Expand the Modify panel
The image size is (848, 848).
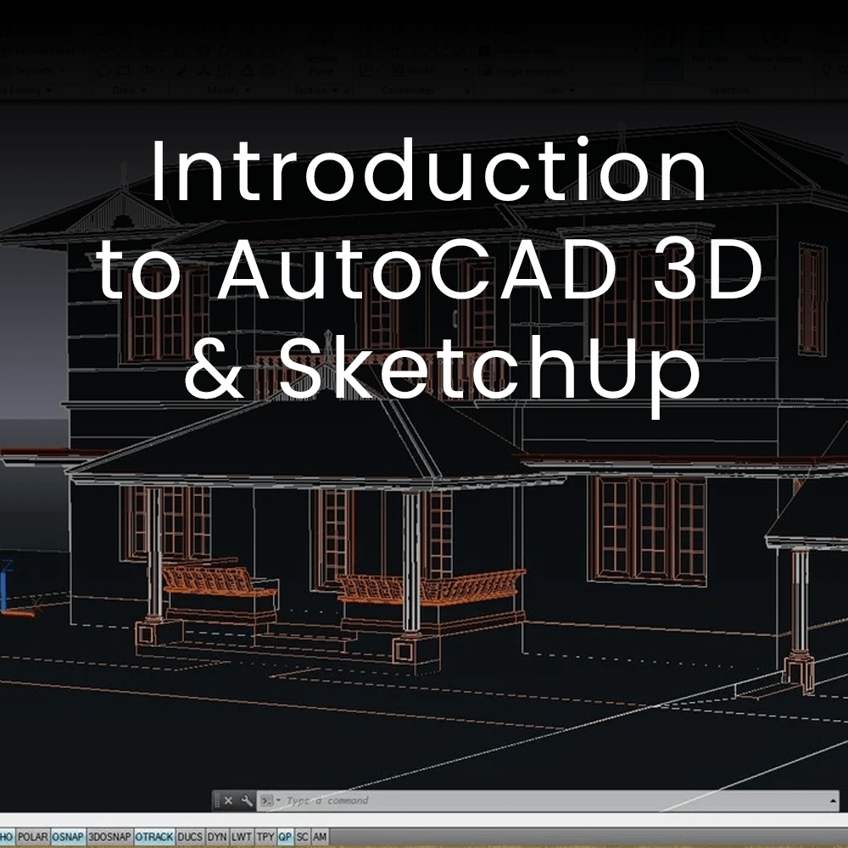pyautogui.click(x=230, y=90)
